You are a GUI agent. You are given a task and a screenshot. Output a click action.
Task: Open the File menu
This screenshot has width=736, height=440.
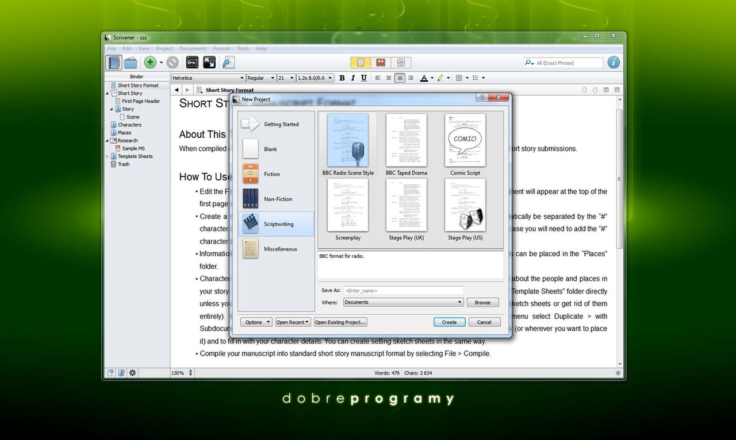point(112,49)
